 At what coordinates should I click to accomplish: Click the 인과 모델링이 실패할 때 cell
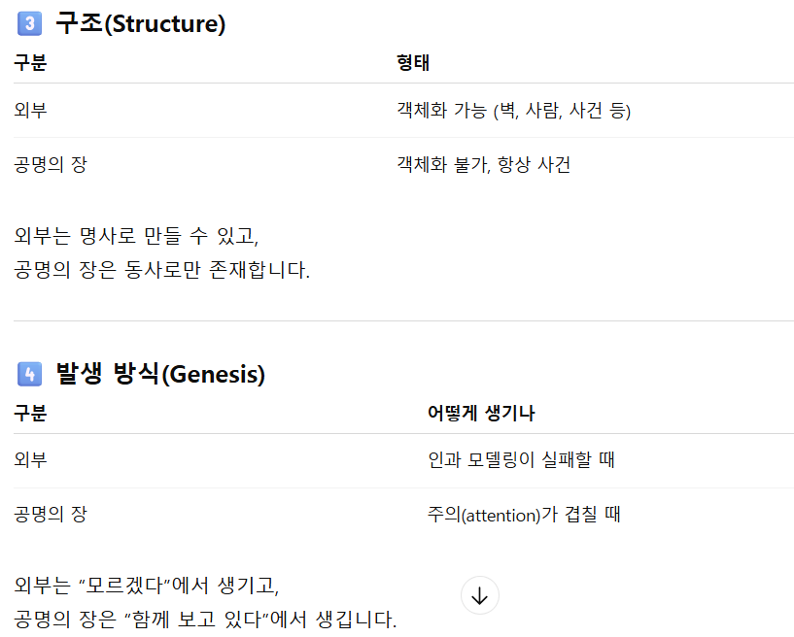[x=521, y=460]
